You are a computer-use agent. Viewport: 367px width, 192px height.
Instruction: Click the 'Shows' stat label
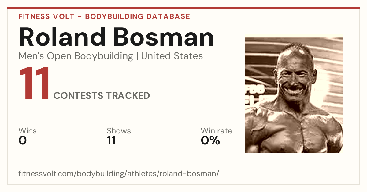(x=119, y=131)
